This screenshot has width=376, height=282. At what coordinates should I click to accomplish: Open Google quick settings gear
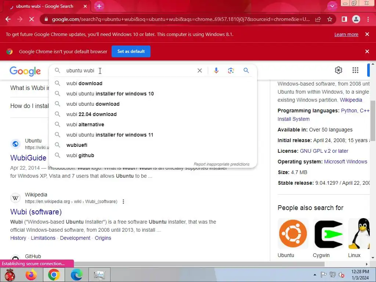pyautogui.click(x=338, y=70)
